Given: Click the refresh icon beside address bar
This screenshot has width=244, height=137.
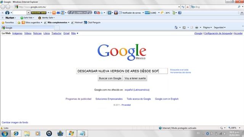Looking at the screenshot, I should pos(183,7).
